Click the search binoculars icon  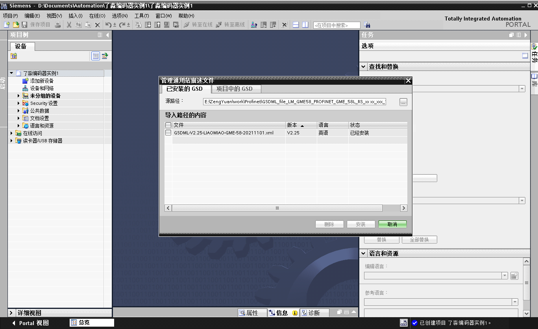(x=367, y=25)
